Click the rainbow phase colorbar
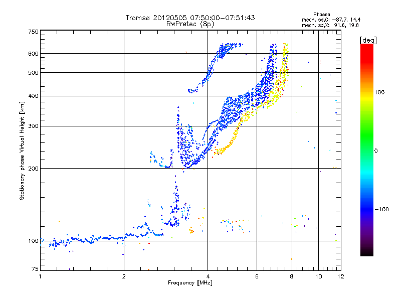This screenshot has height=301, width=401. 367,149
